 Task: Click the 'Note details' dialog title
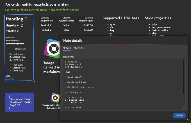(73, 41)
